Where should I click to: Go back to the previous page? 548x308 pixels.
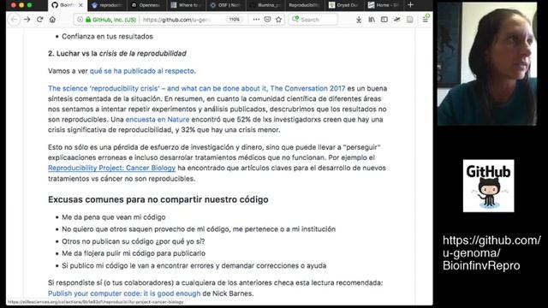pos(14,20)
